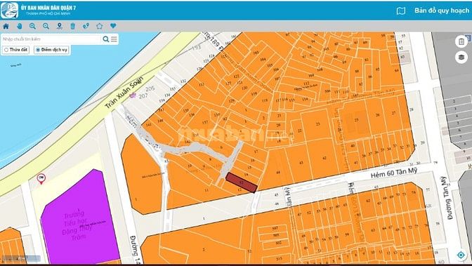
Task: Click the Ủy ban nhân dân Quận 7 logo
Action: [9, 11]
